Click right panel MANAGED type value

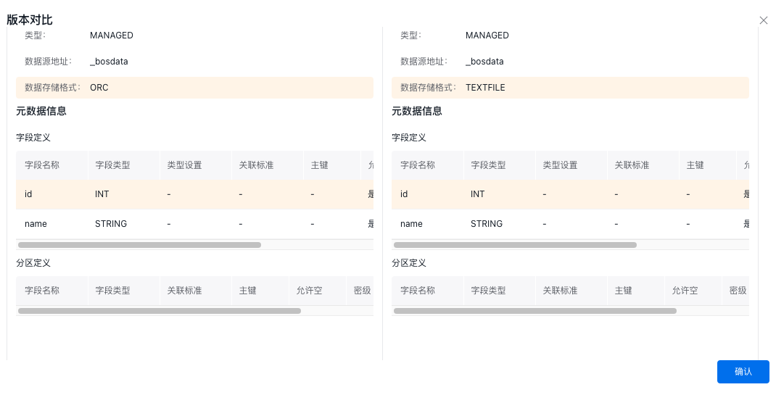[487, 35]
